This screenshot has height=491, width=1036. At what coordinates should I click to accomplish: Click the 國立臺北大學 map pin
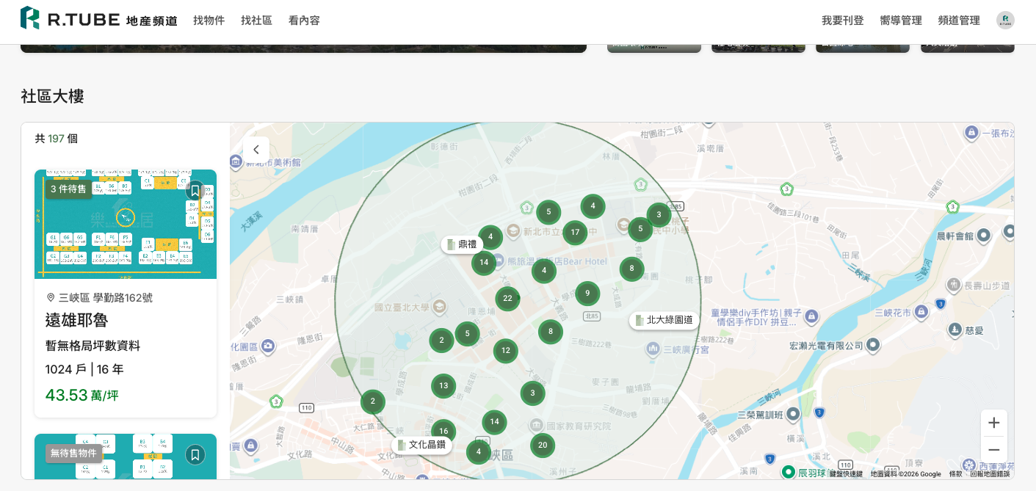(439, 306)
